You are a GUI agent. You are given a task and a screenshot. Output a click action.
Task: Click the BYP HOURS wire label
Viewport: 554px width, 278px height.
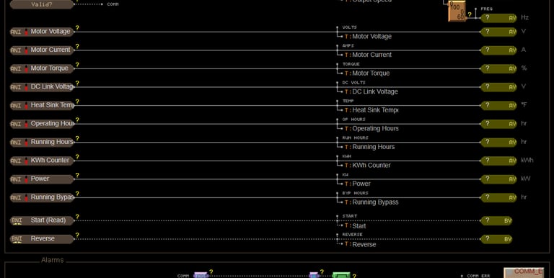(x=355, y=193)
